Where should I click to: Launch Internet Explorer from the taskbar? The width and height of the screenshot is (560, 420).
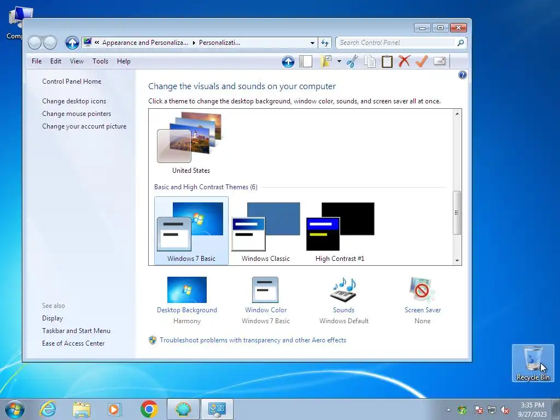(x=48, y=409)
